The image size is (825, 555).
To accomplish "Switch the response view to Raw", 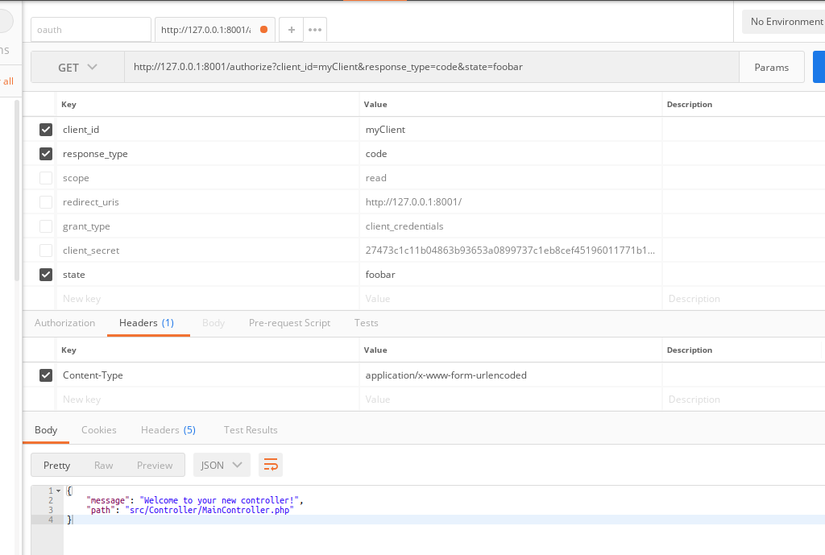I will pyautogui.click(x=103, y=464).
